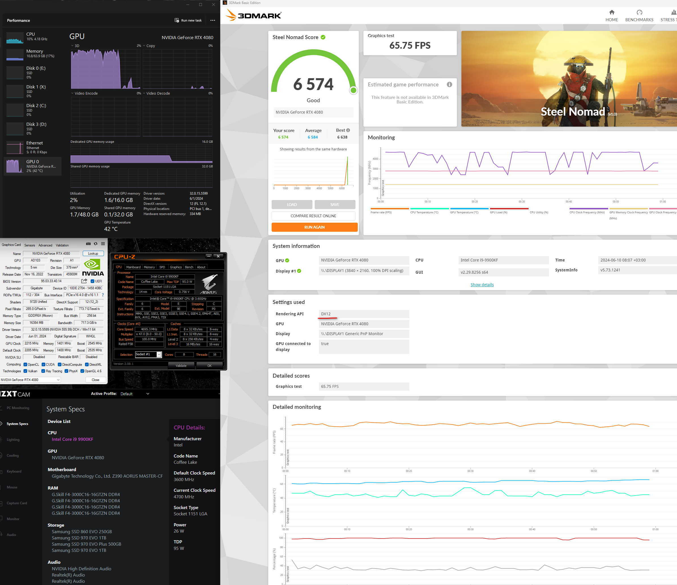Click the Rendering API DX12 field

pyautogui.click(x=364, y=314)
